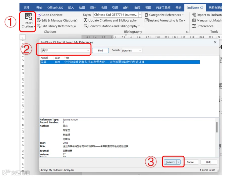Click Reference Type value Journal Article
Screen dimensions: 226x177
pyautogui.click(x=70, y=120)
